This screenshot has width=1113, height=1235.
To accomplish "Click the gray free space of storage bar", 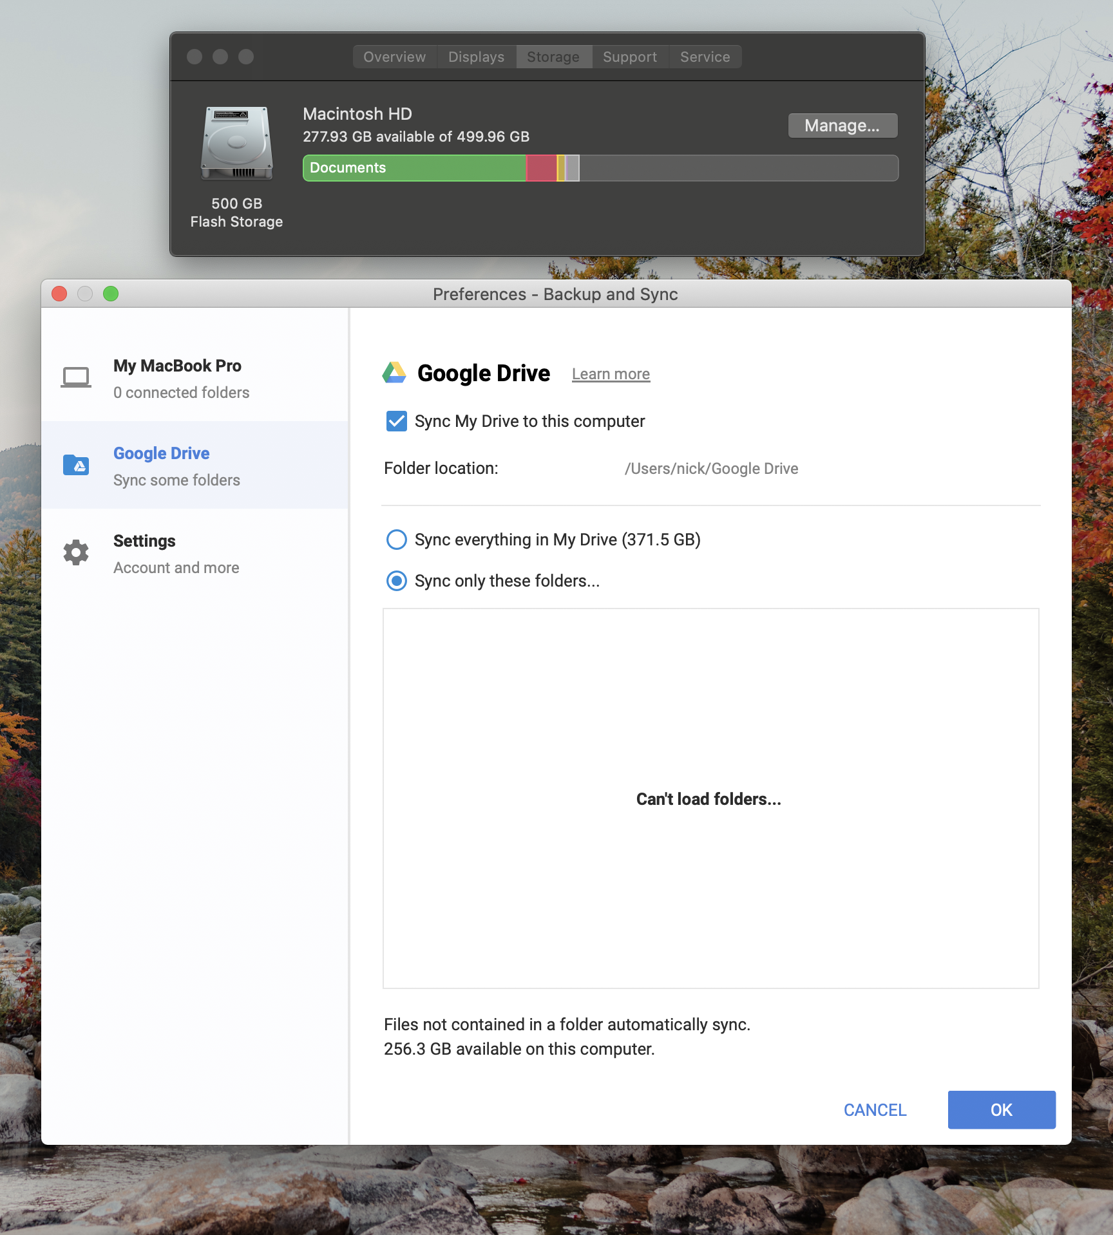I will (x=738, y=168).
